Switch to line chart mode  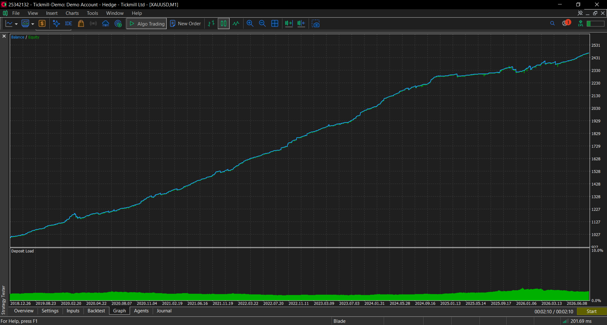236,24
